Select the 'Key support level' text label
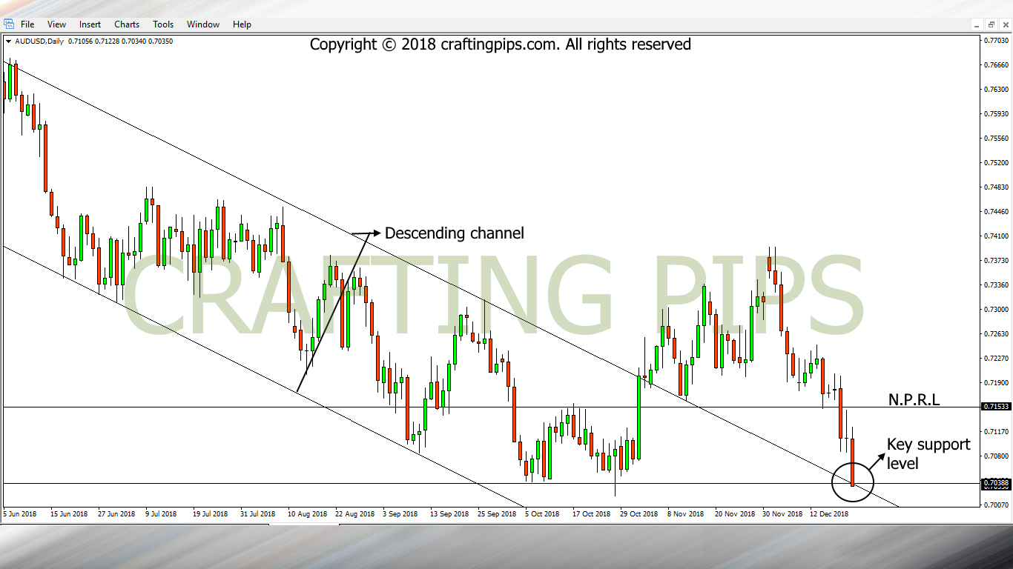 coord(928,453)
